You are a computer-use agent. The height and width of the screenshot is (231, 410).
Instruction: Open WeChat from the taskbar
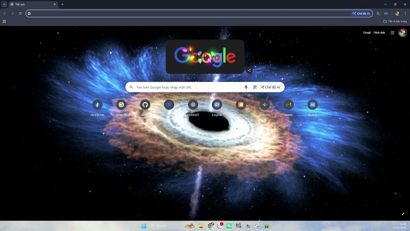[x=229, y=226]
